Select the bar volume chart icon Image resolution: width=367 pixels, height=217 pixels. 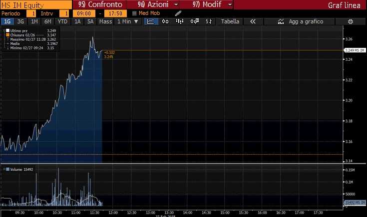pos(180,21)
